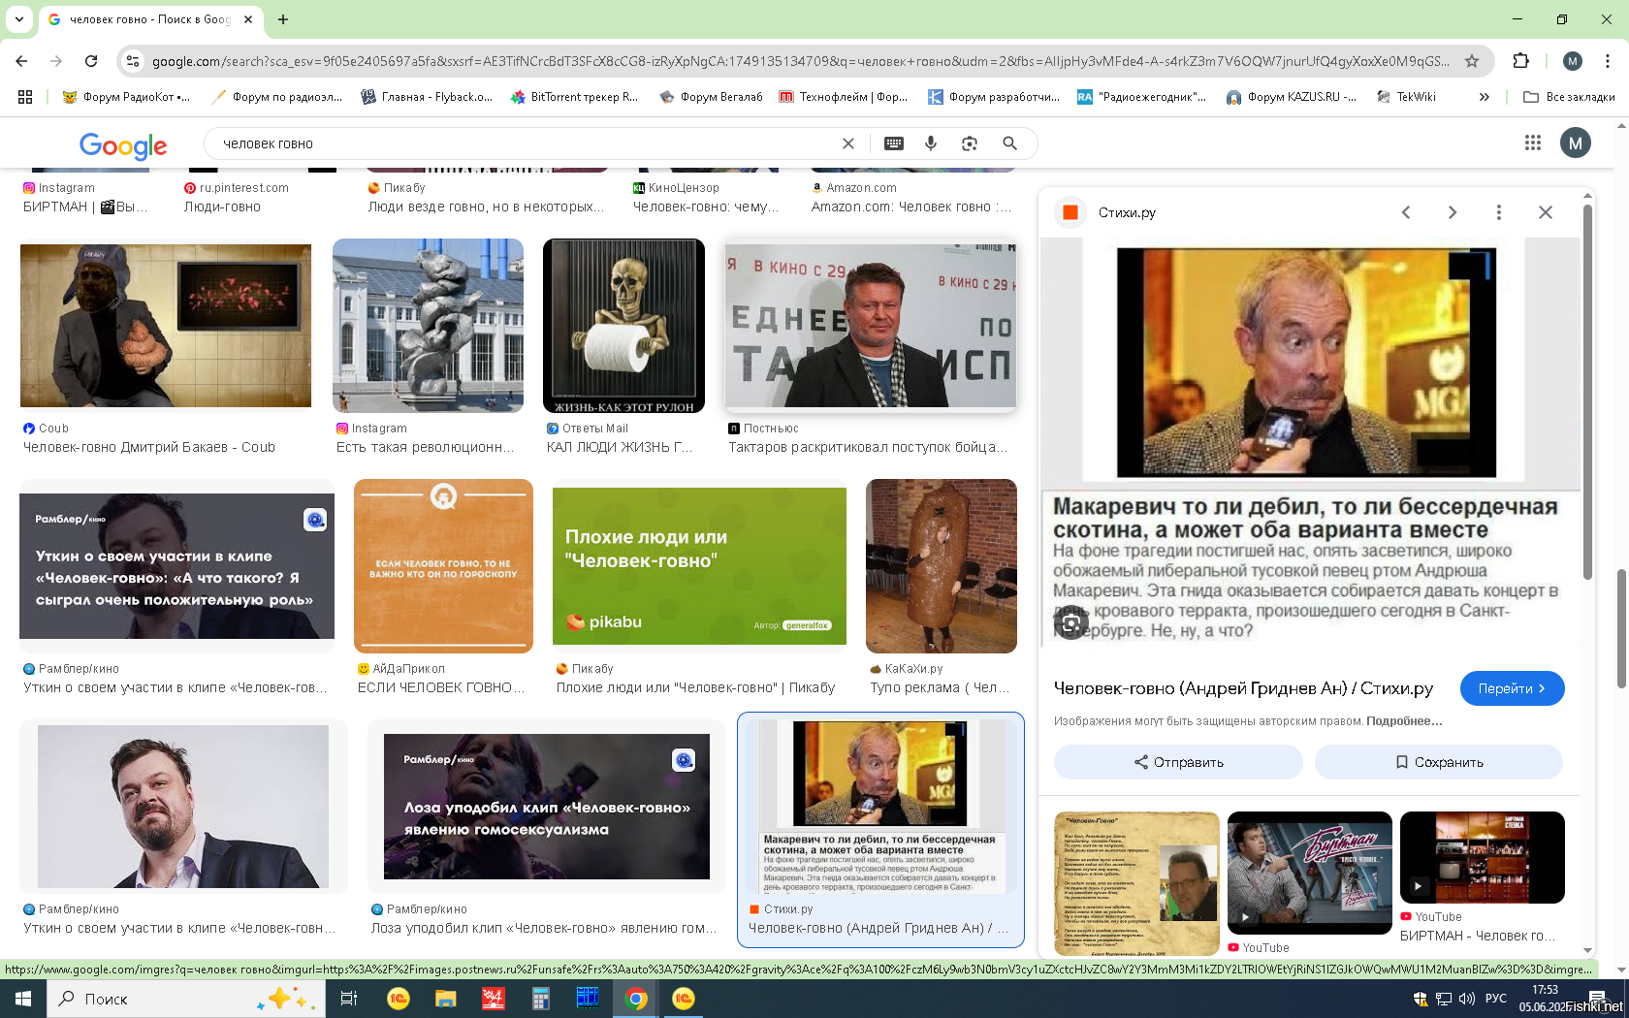This screenshot has width=1629, height=1018.
Task: Click into the search query field
Action: click(524, 143)
